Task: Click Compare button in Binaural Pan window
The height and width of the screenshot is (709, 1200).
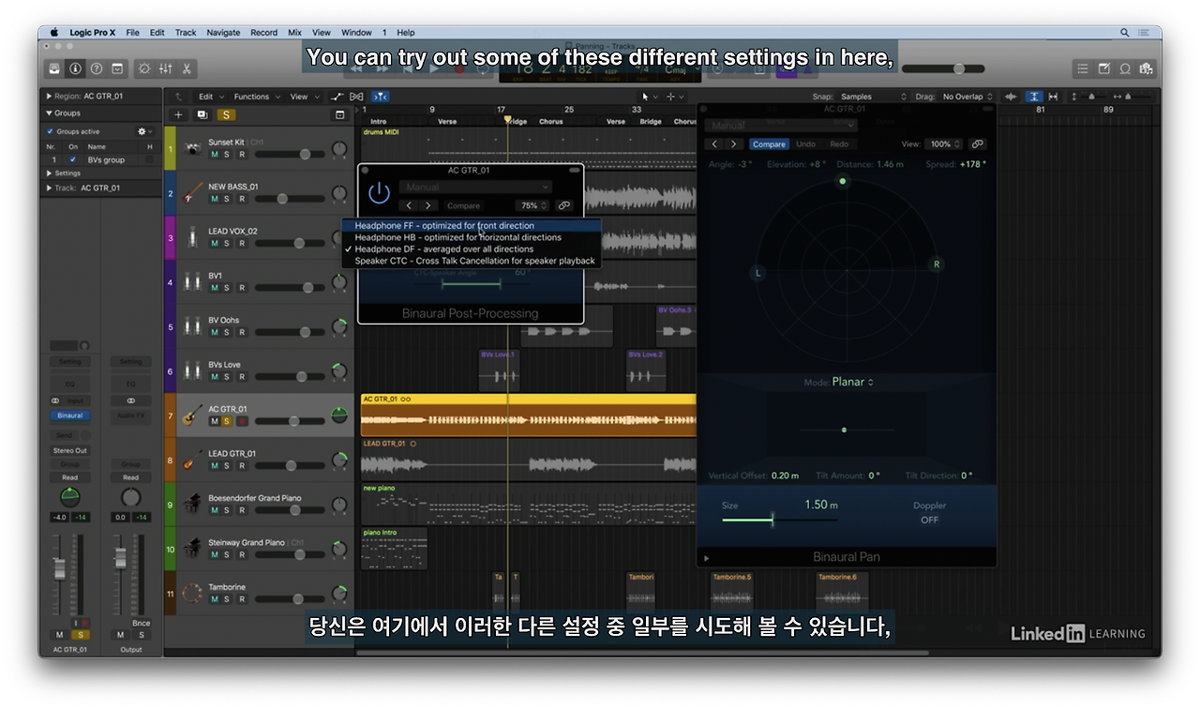Action: pyautogui.click(x=769, y=144)
